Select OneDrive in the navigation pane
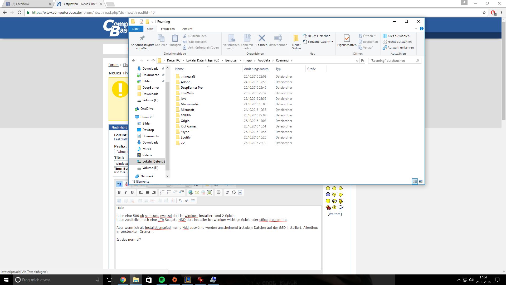The width and height of the screenshot is (506, 285). click(x=147, y=109)
